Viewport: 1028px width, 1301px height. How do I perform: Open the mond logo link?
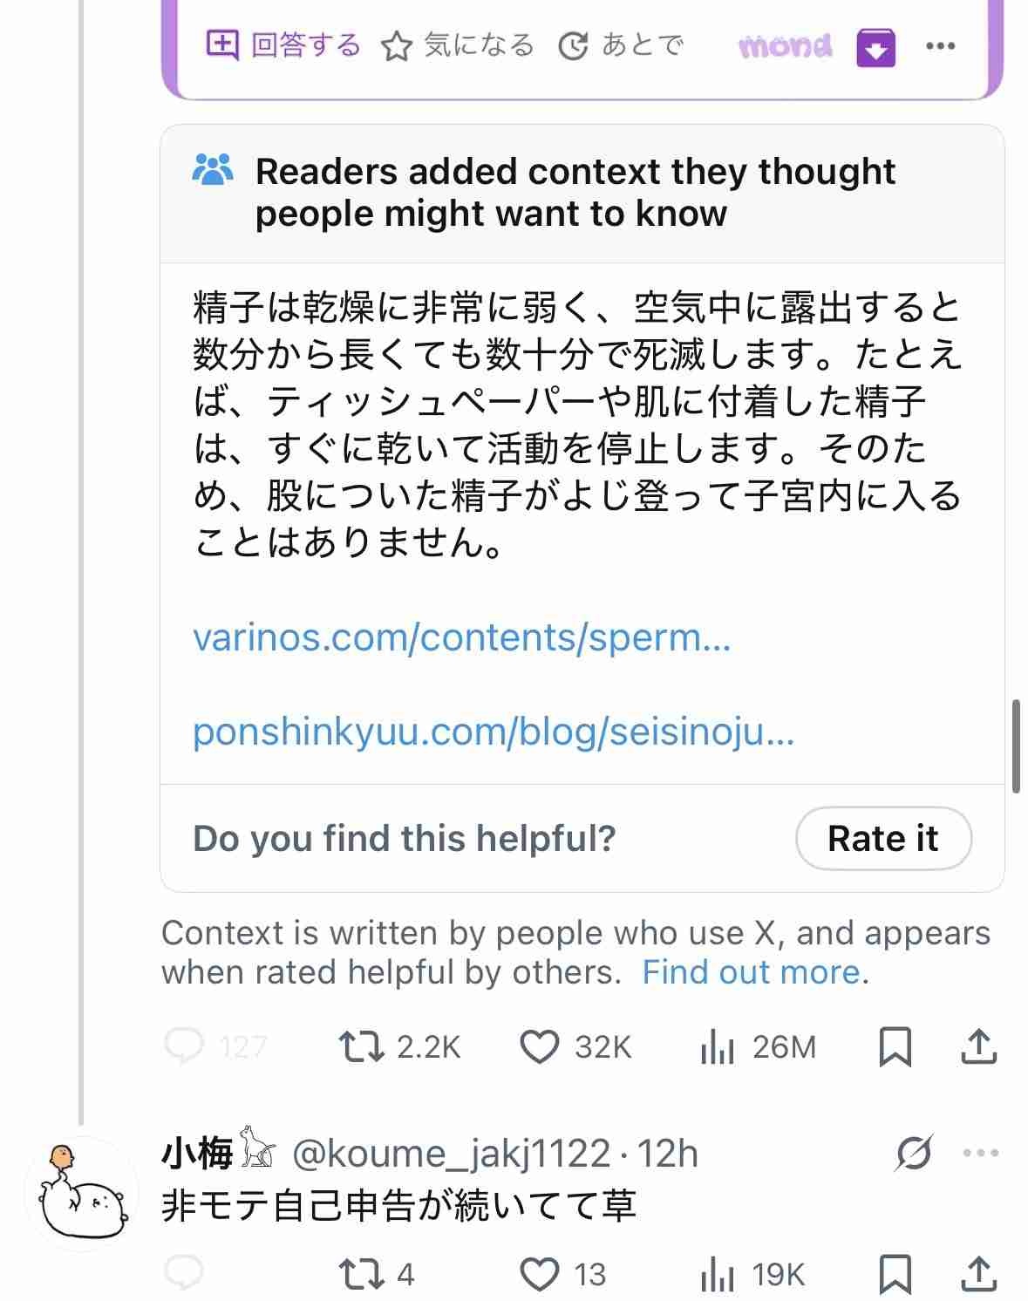(x=785, y=46)
